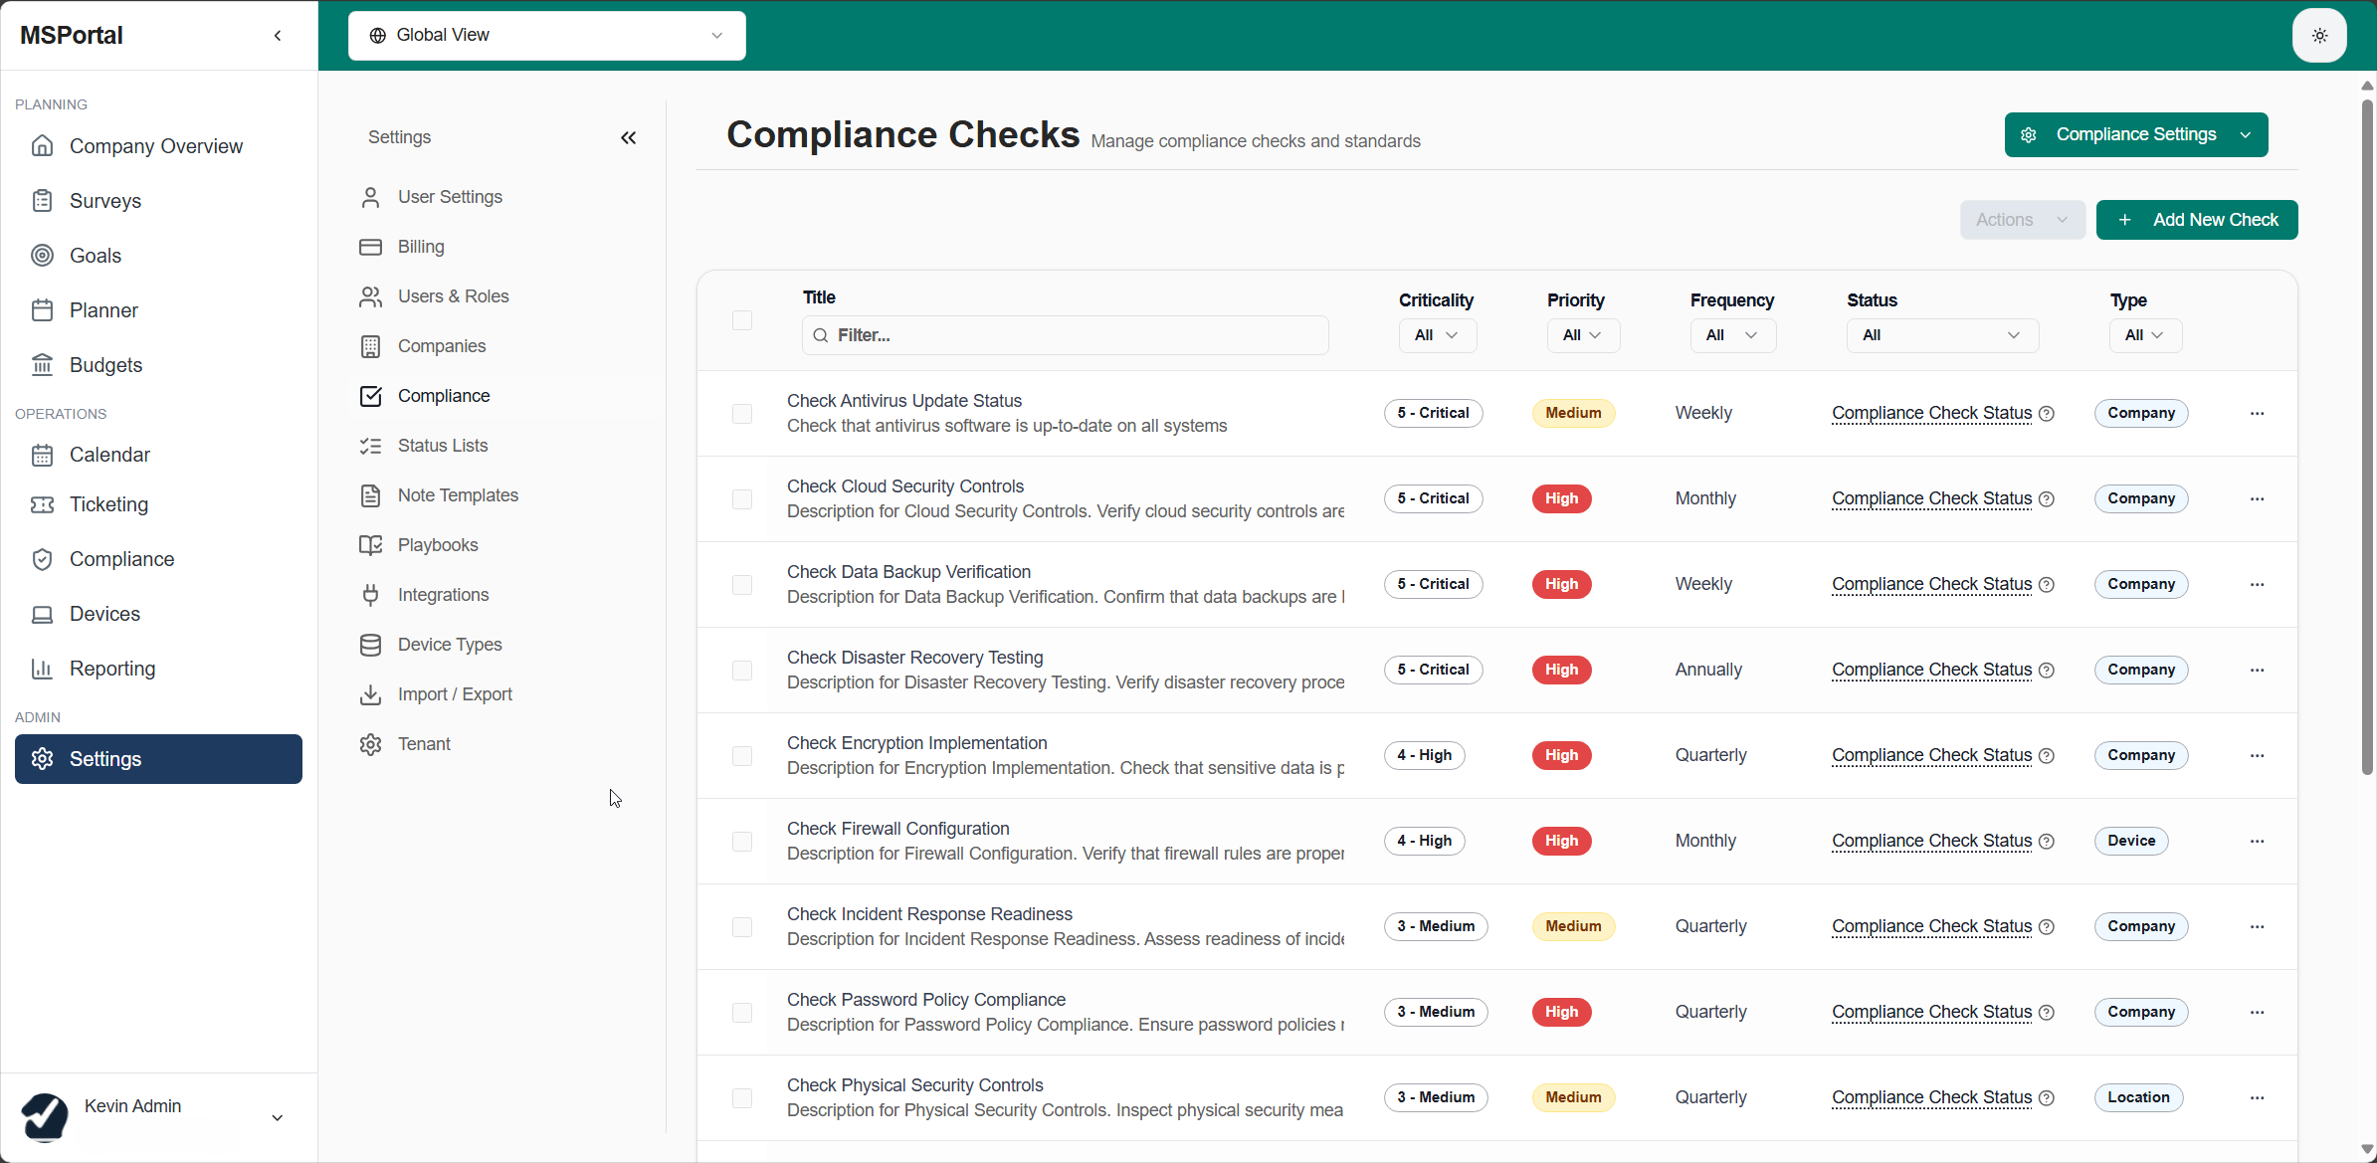Click the help icon beside Firewall Configuration row status
This screenshot has height=1163, width=2377.
coord(2047,842)
